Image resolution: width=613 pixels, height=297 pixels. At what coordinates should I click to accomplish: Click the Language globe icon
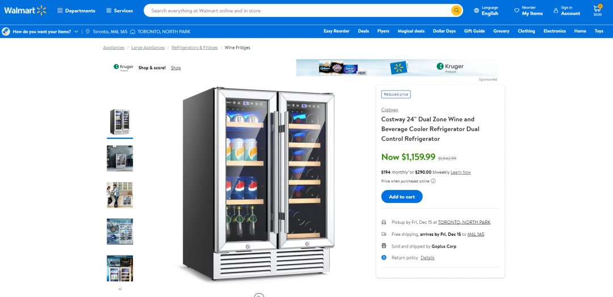click(x=476, y=11)
